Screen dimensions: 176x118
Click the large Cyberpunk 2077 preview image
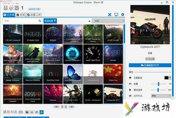pyautogui.click(x=150, y=25)
